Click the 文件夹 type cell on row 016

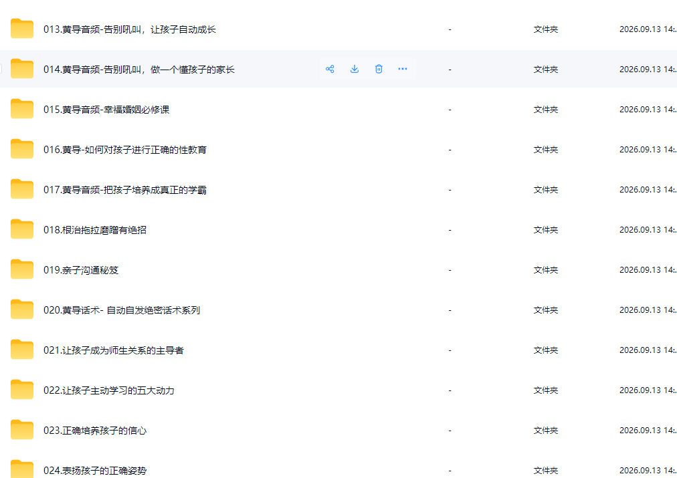click(x=546, y=150)
